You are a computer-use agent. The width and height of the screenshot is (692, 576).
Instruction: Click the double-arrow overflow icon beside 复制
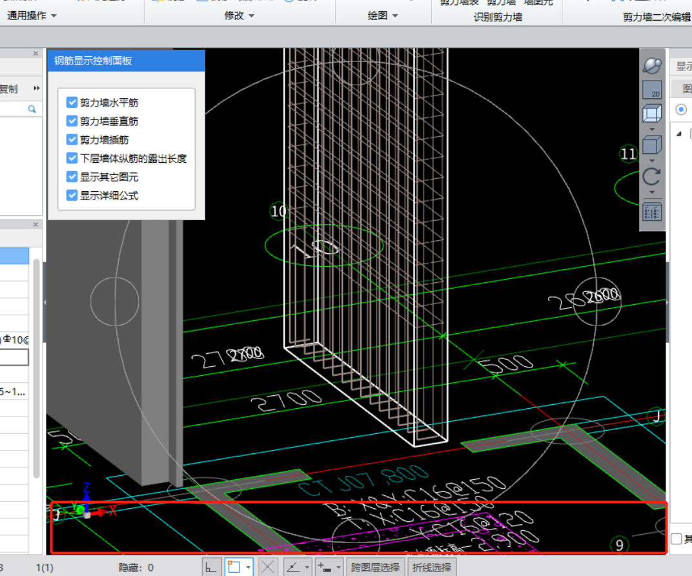click(x=37, y=88)
